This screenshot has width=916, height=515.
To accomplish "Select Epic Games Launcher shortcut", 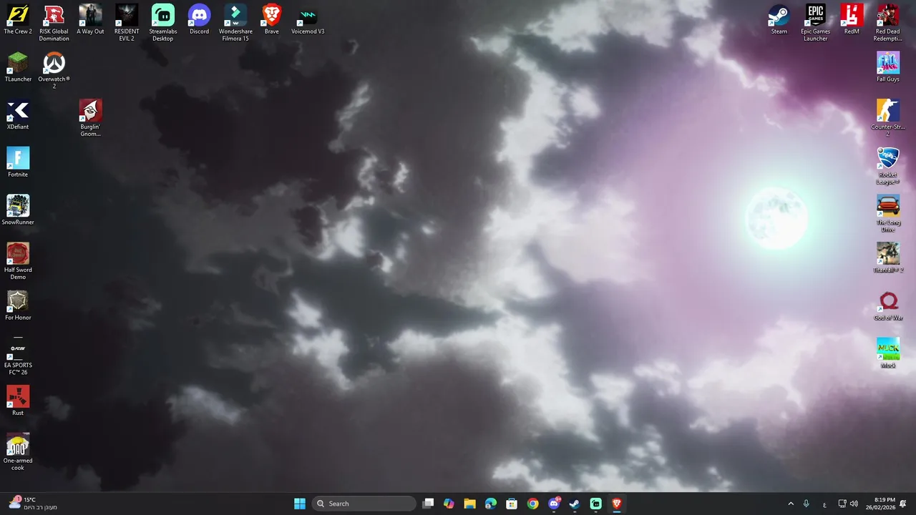I will (815, 23).
